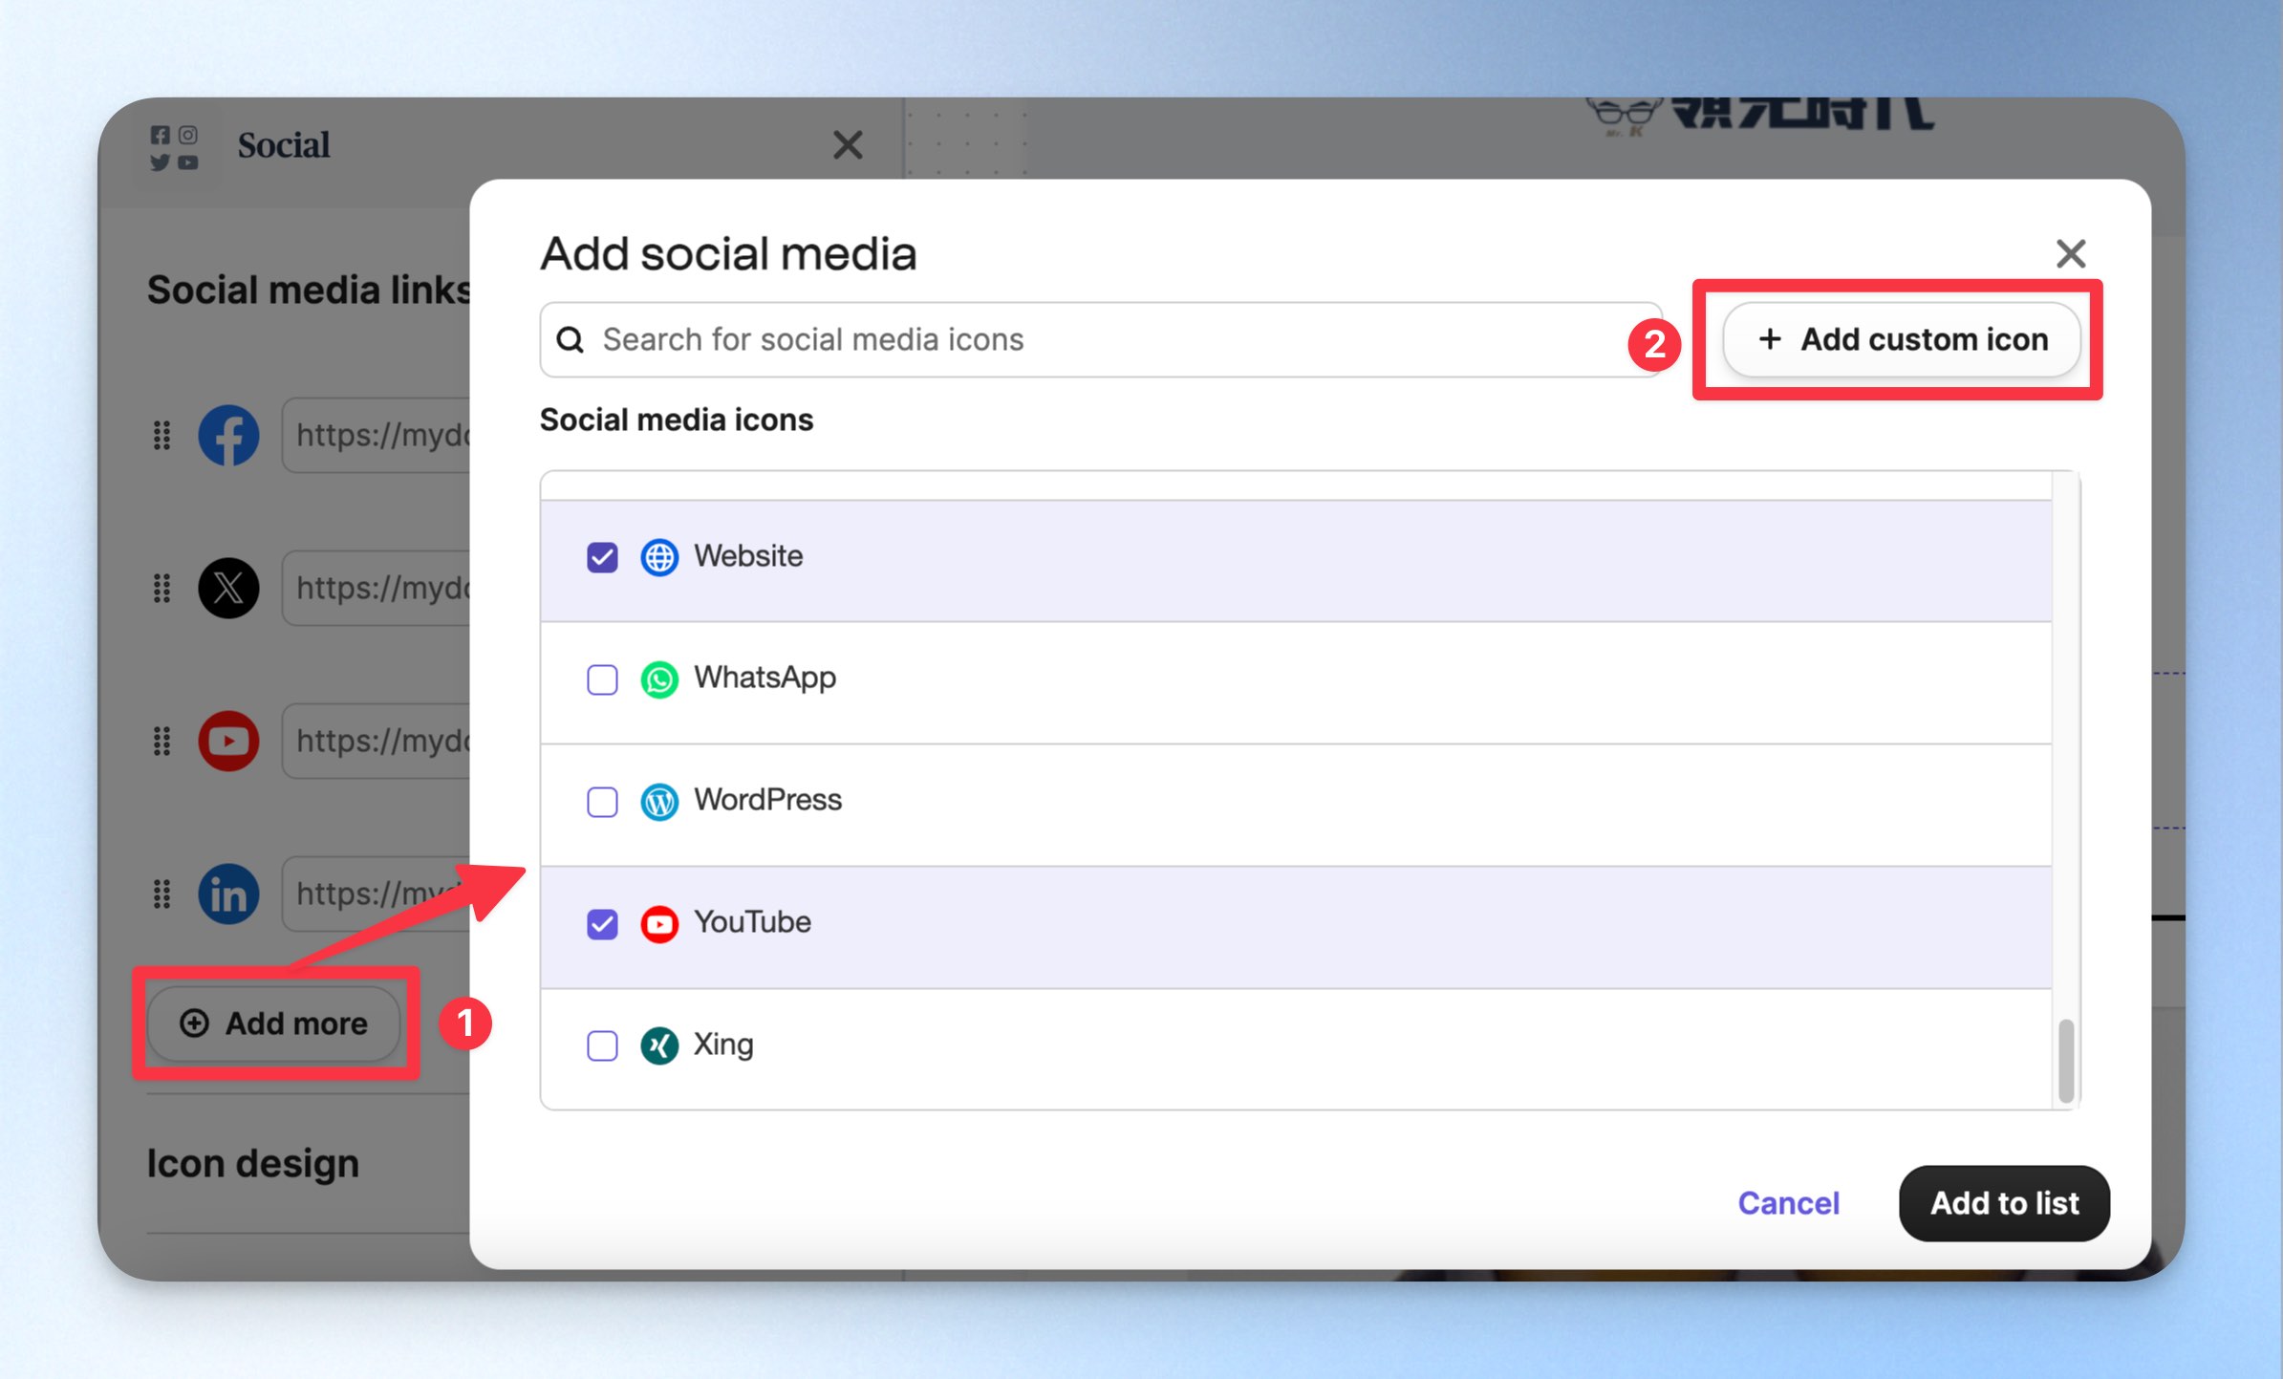Cancel the Add social media dialog
Screen dimensions: 2283x1379
point(1788,1203)
